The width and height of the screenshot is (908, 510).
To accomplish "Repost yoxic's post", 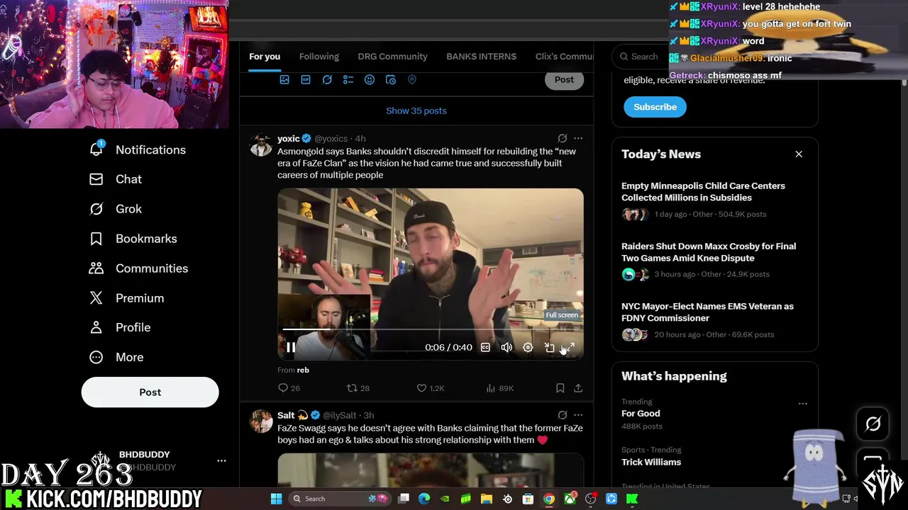I will pyautogui.click(x=358, y=388).
